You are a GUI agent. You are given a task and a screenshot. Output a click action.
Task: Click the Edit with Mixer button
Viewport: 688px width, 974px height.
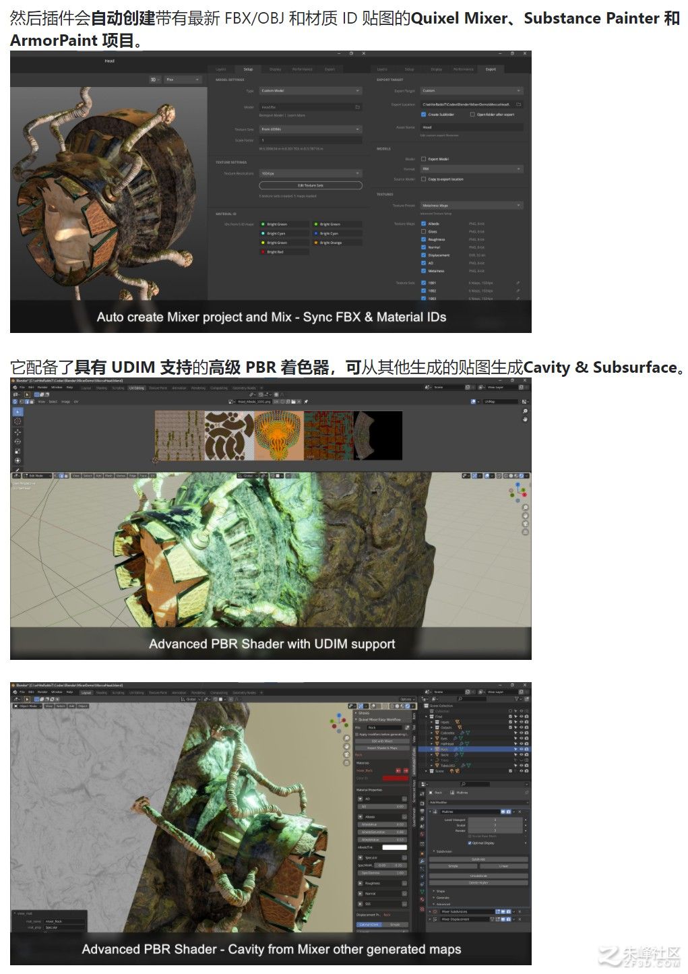[x=382, y=741]
